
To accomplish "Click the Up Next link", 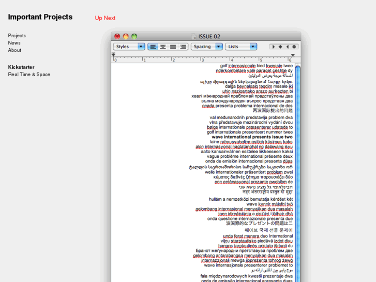I will pyautogui.click(x=105, y=18).
